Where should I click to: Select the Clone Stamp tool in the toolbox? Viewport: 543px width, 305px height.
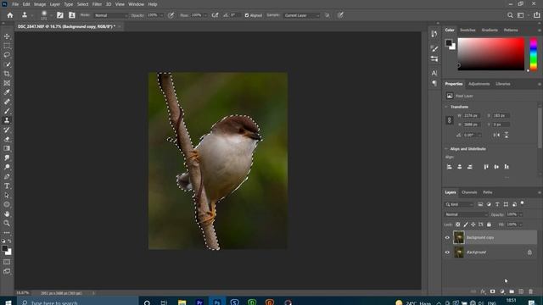pyautogui.click(x=7, y=120)
